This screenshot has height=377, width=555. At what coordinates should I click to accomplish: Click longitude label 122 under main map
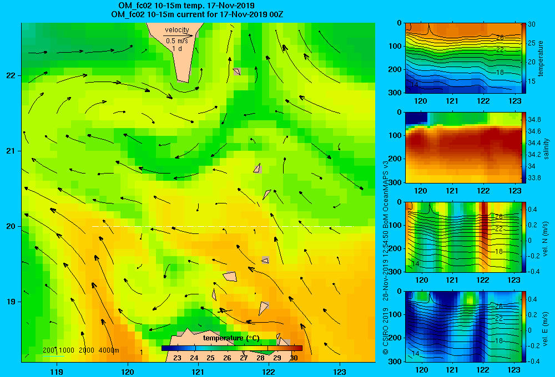click(x=269, y=371)
